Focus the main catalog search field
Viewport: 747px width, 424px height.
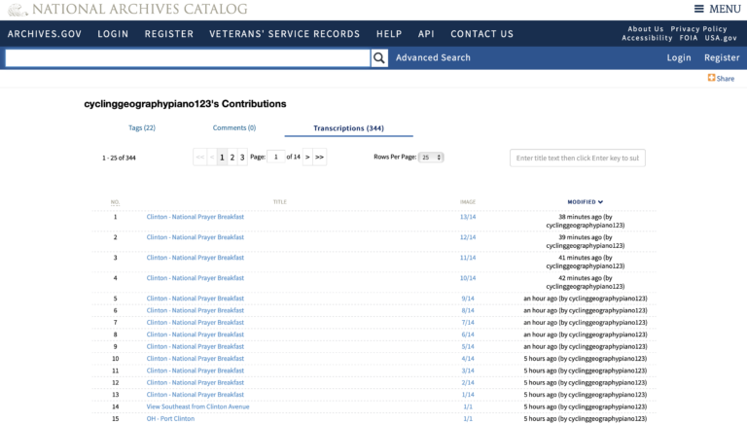188,58
